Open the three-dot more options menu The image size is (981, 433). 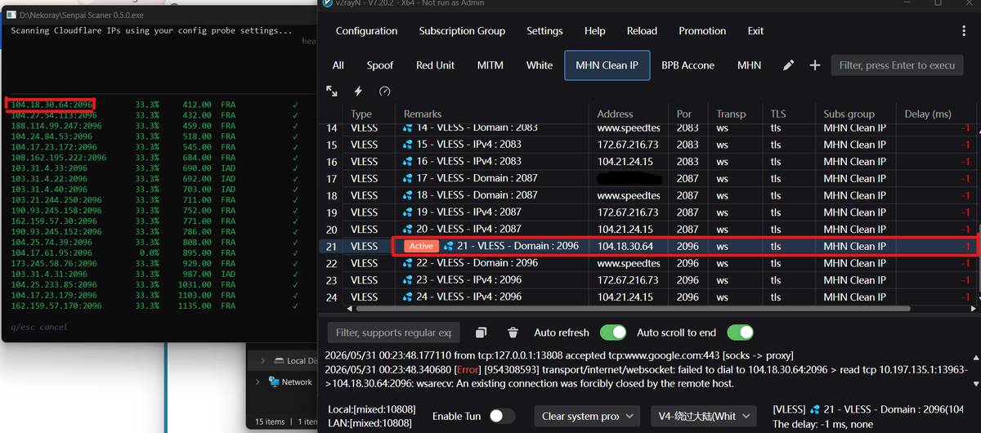[x=965, y=30]
